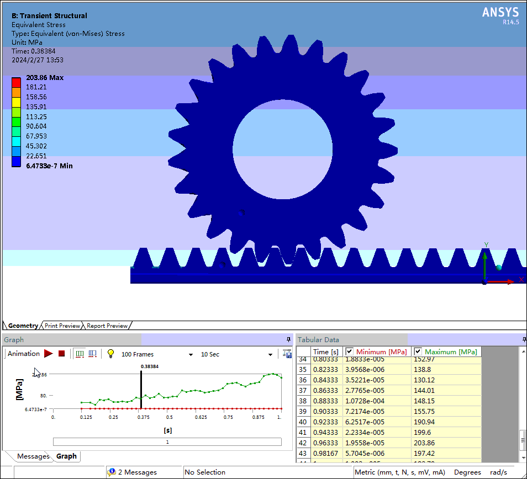Click the rad/s status bar entry

click(x=498, y=472)
